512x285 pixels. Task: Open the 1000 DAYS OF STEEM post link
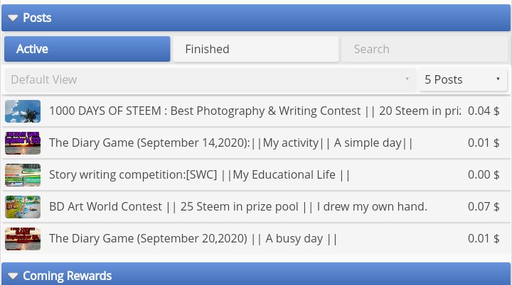[x=255, y=111]
